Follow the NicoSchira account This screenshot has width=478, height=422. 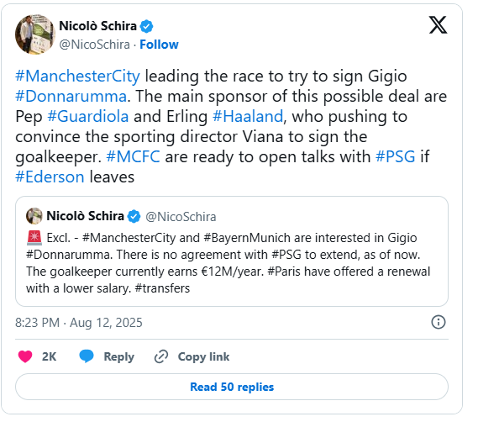tap(159, 45)
